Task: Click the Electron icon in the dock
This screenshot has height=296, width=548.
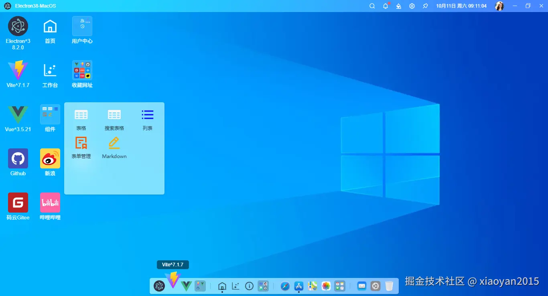Action: pyautogui.click(x=159, y=286)
